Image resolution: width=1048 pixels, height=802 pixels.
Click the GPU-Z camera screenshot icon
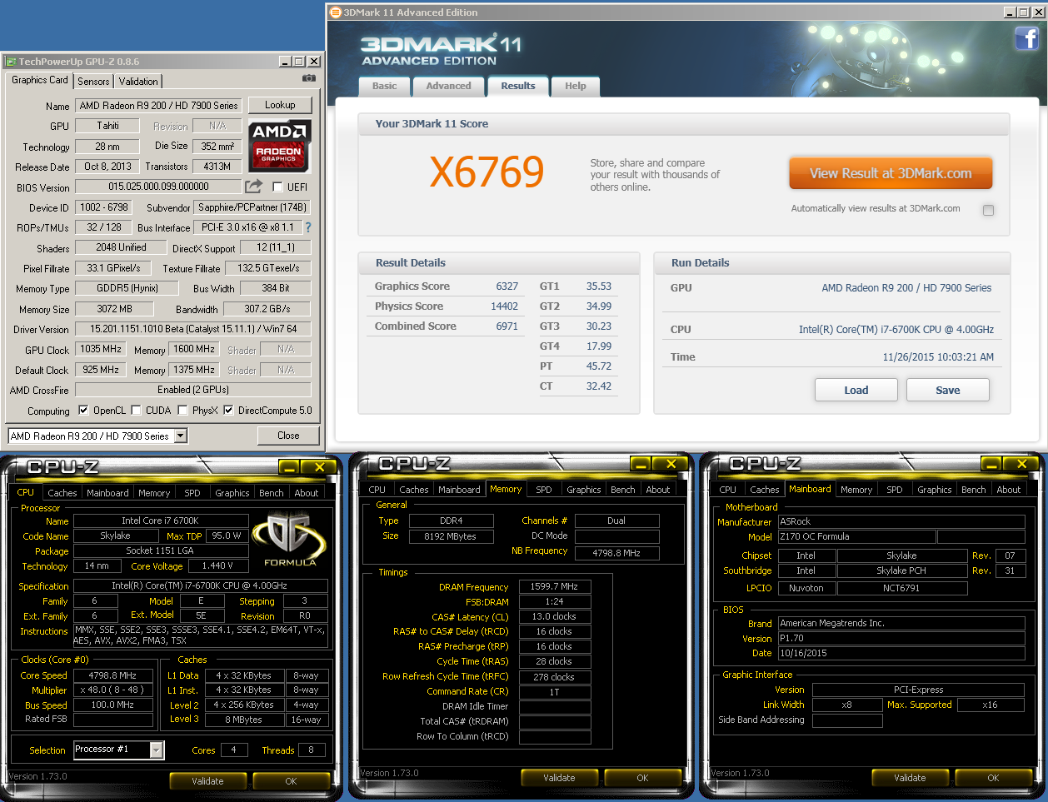pos(309,78)
